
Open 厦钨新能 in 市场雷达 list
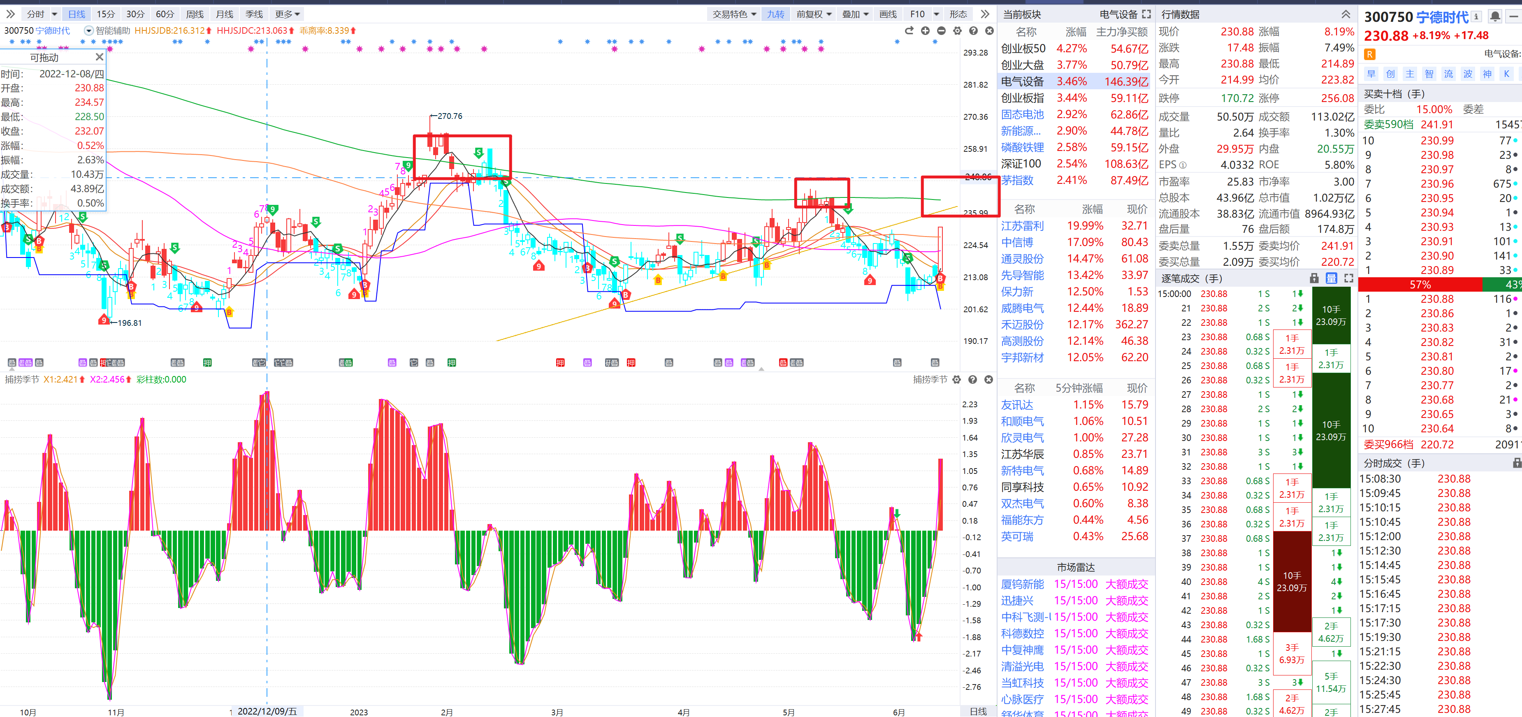(x=1022, y=584)
